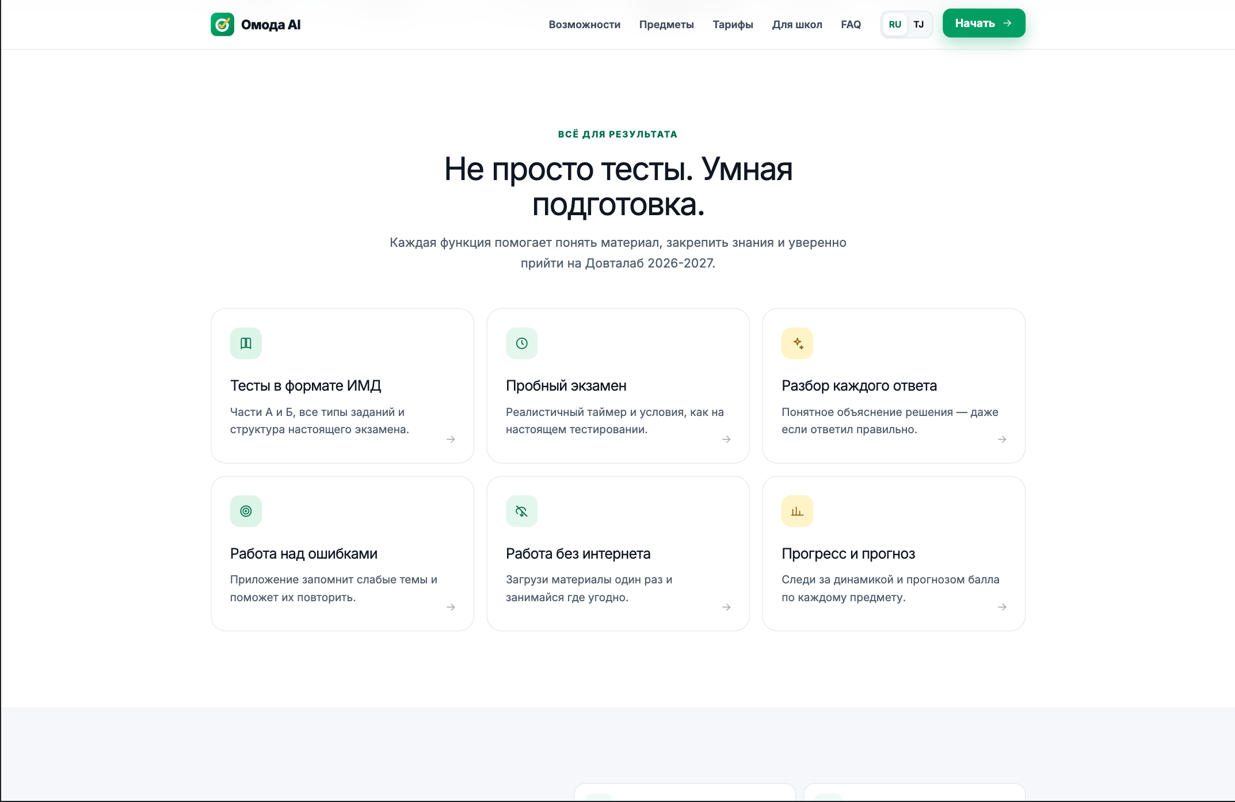The height and width of the screenshot is (802, 1235).
Task: Click the green Начать button
Action: coord(984,23)
